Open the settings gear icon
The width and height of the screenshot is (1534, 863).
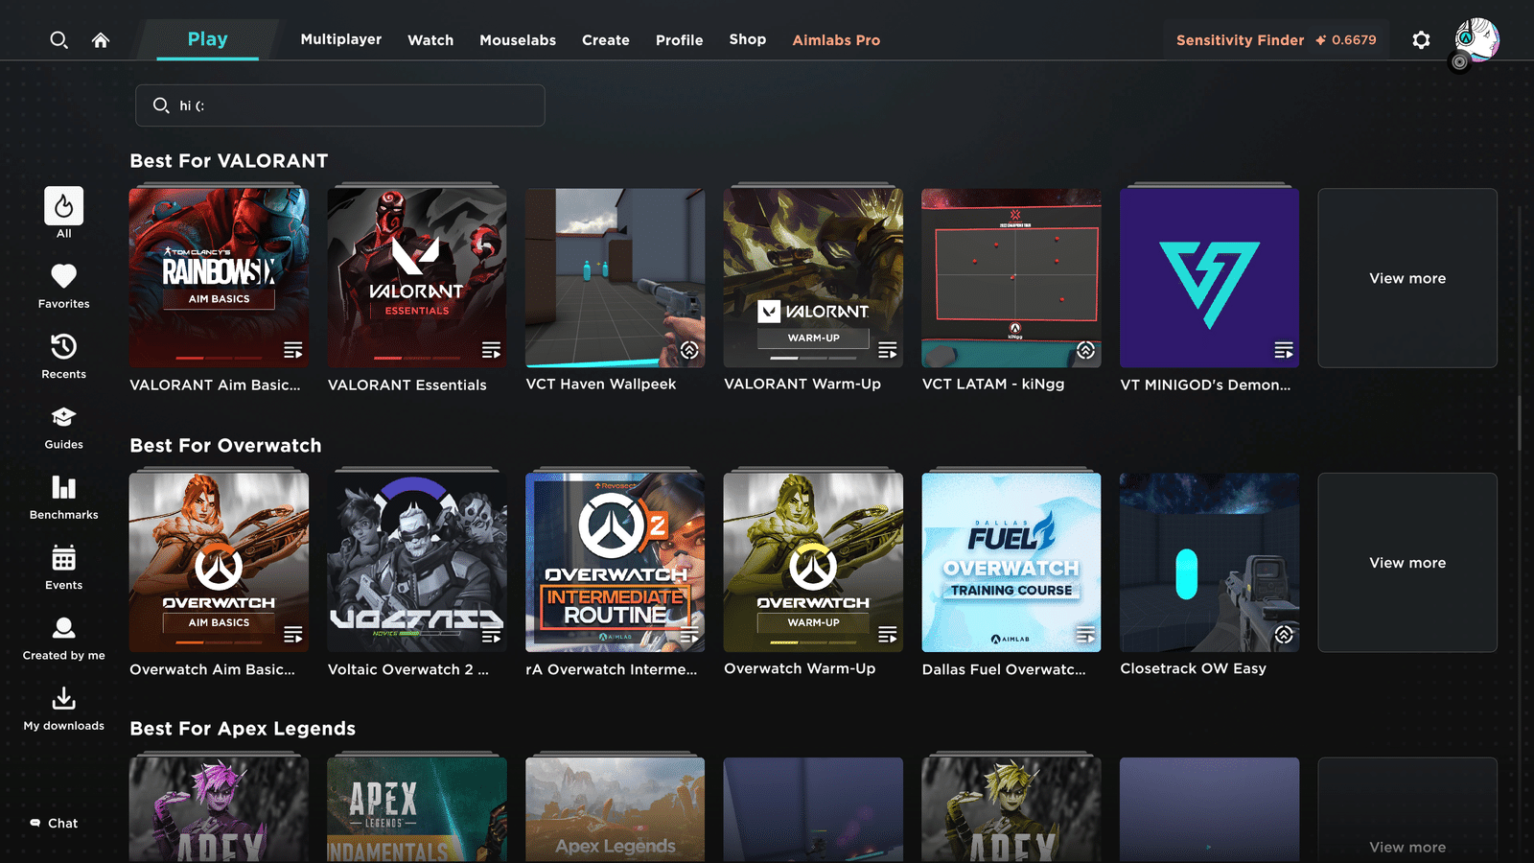(1421, 40)
